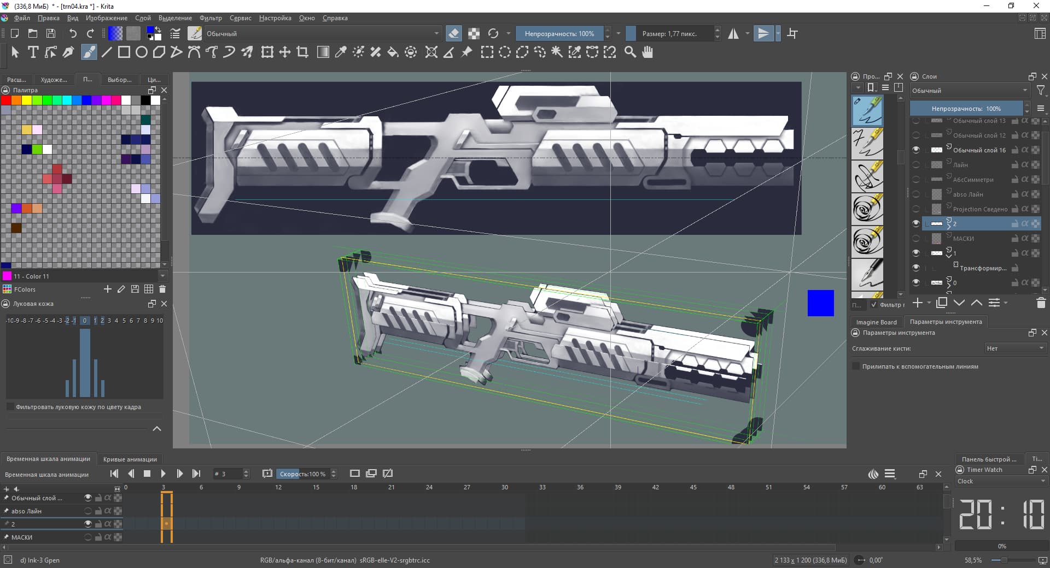
Task: Delete layer with trash icon
Action: [x=1041, y=303]
